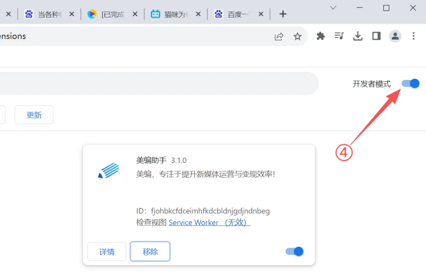Click the share page icon
The height and width of the screenshot is (278, 426).
(279, 36)
